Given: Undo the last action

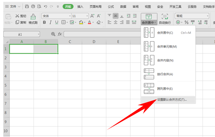Looking at the screenshot, I should 46,7.
